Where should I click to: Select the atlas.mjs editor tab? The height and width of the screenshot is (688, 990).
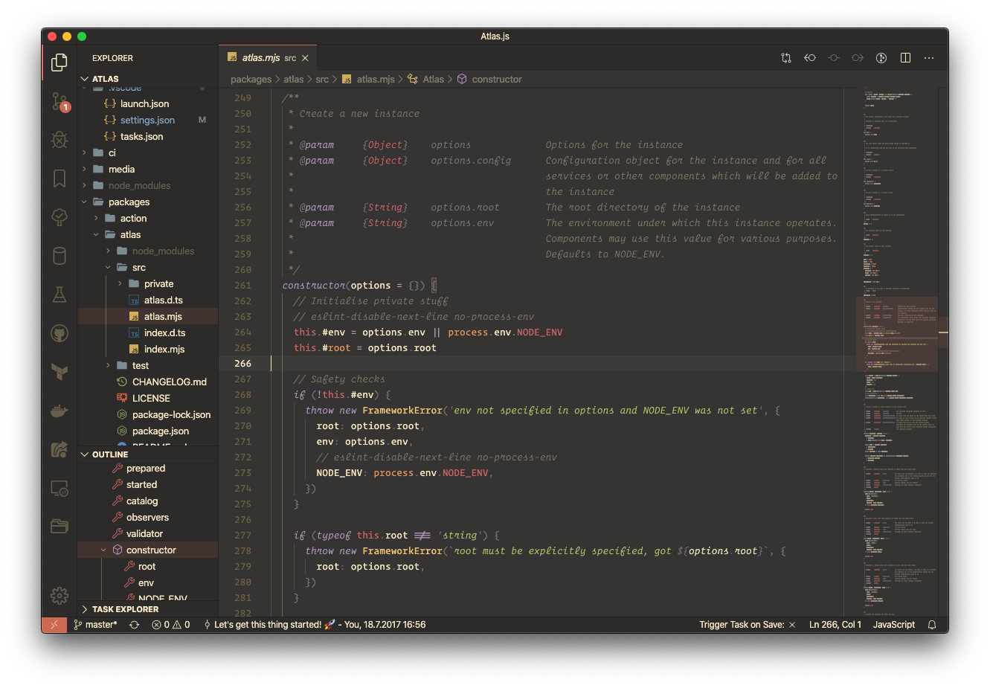tap(269, 58)
